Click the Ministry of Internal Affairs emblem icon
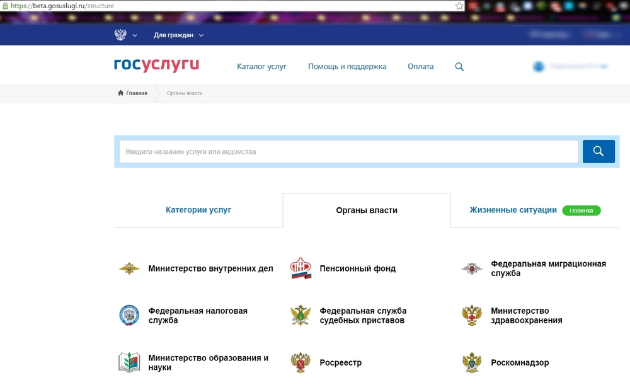The height and width of the screenshot is (392, 630). (x=129, y=268)
